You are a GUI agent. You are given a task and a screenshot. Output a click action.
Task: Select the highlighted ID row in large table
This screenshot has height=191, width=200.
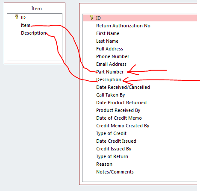click(x=140, y=18)
